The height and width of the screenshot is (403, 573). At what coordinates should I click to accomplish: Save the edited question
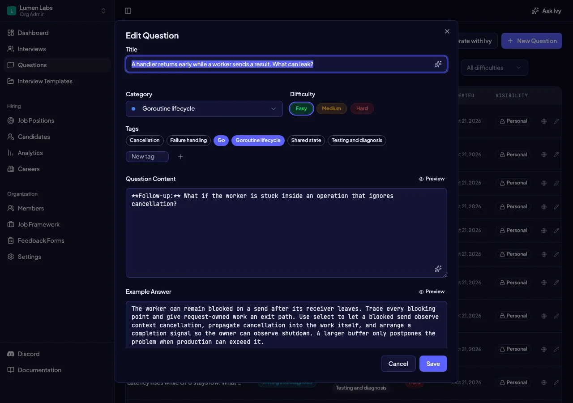click(x=433, y=364)
